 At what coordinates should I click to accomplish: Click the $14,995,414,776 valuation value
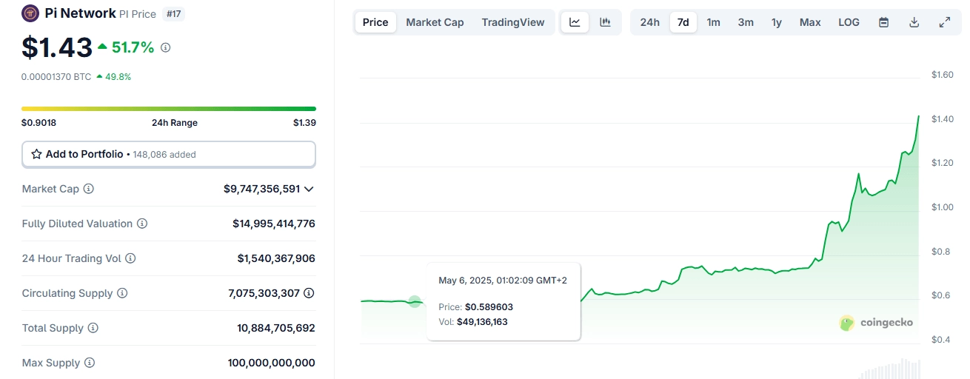click(274, 224)
